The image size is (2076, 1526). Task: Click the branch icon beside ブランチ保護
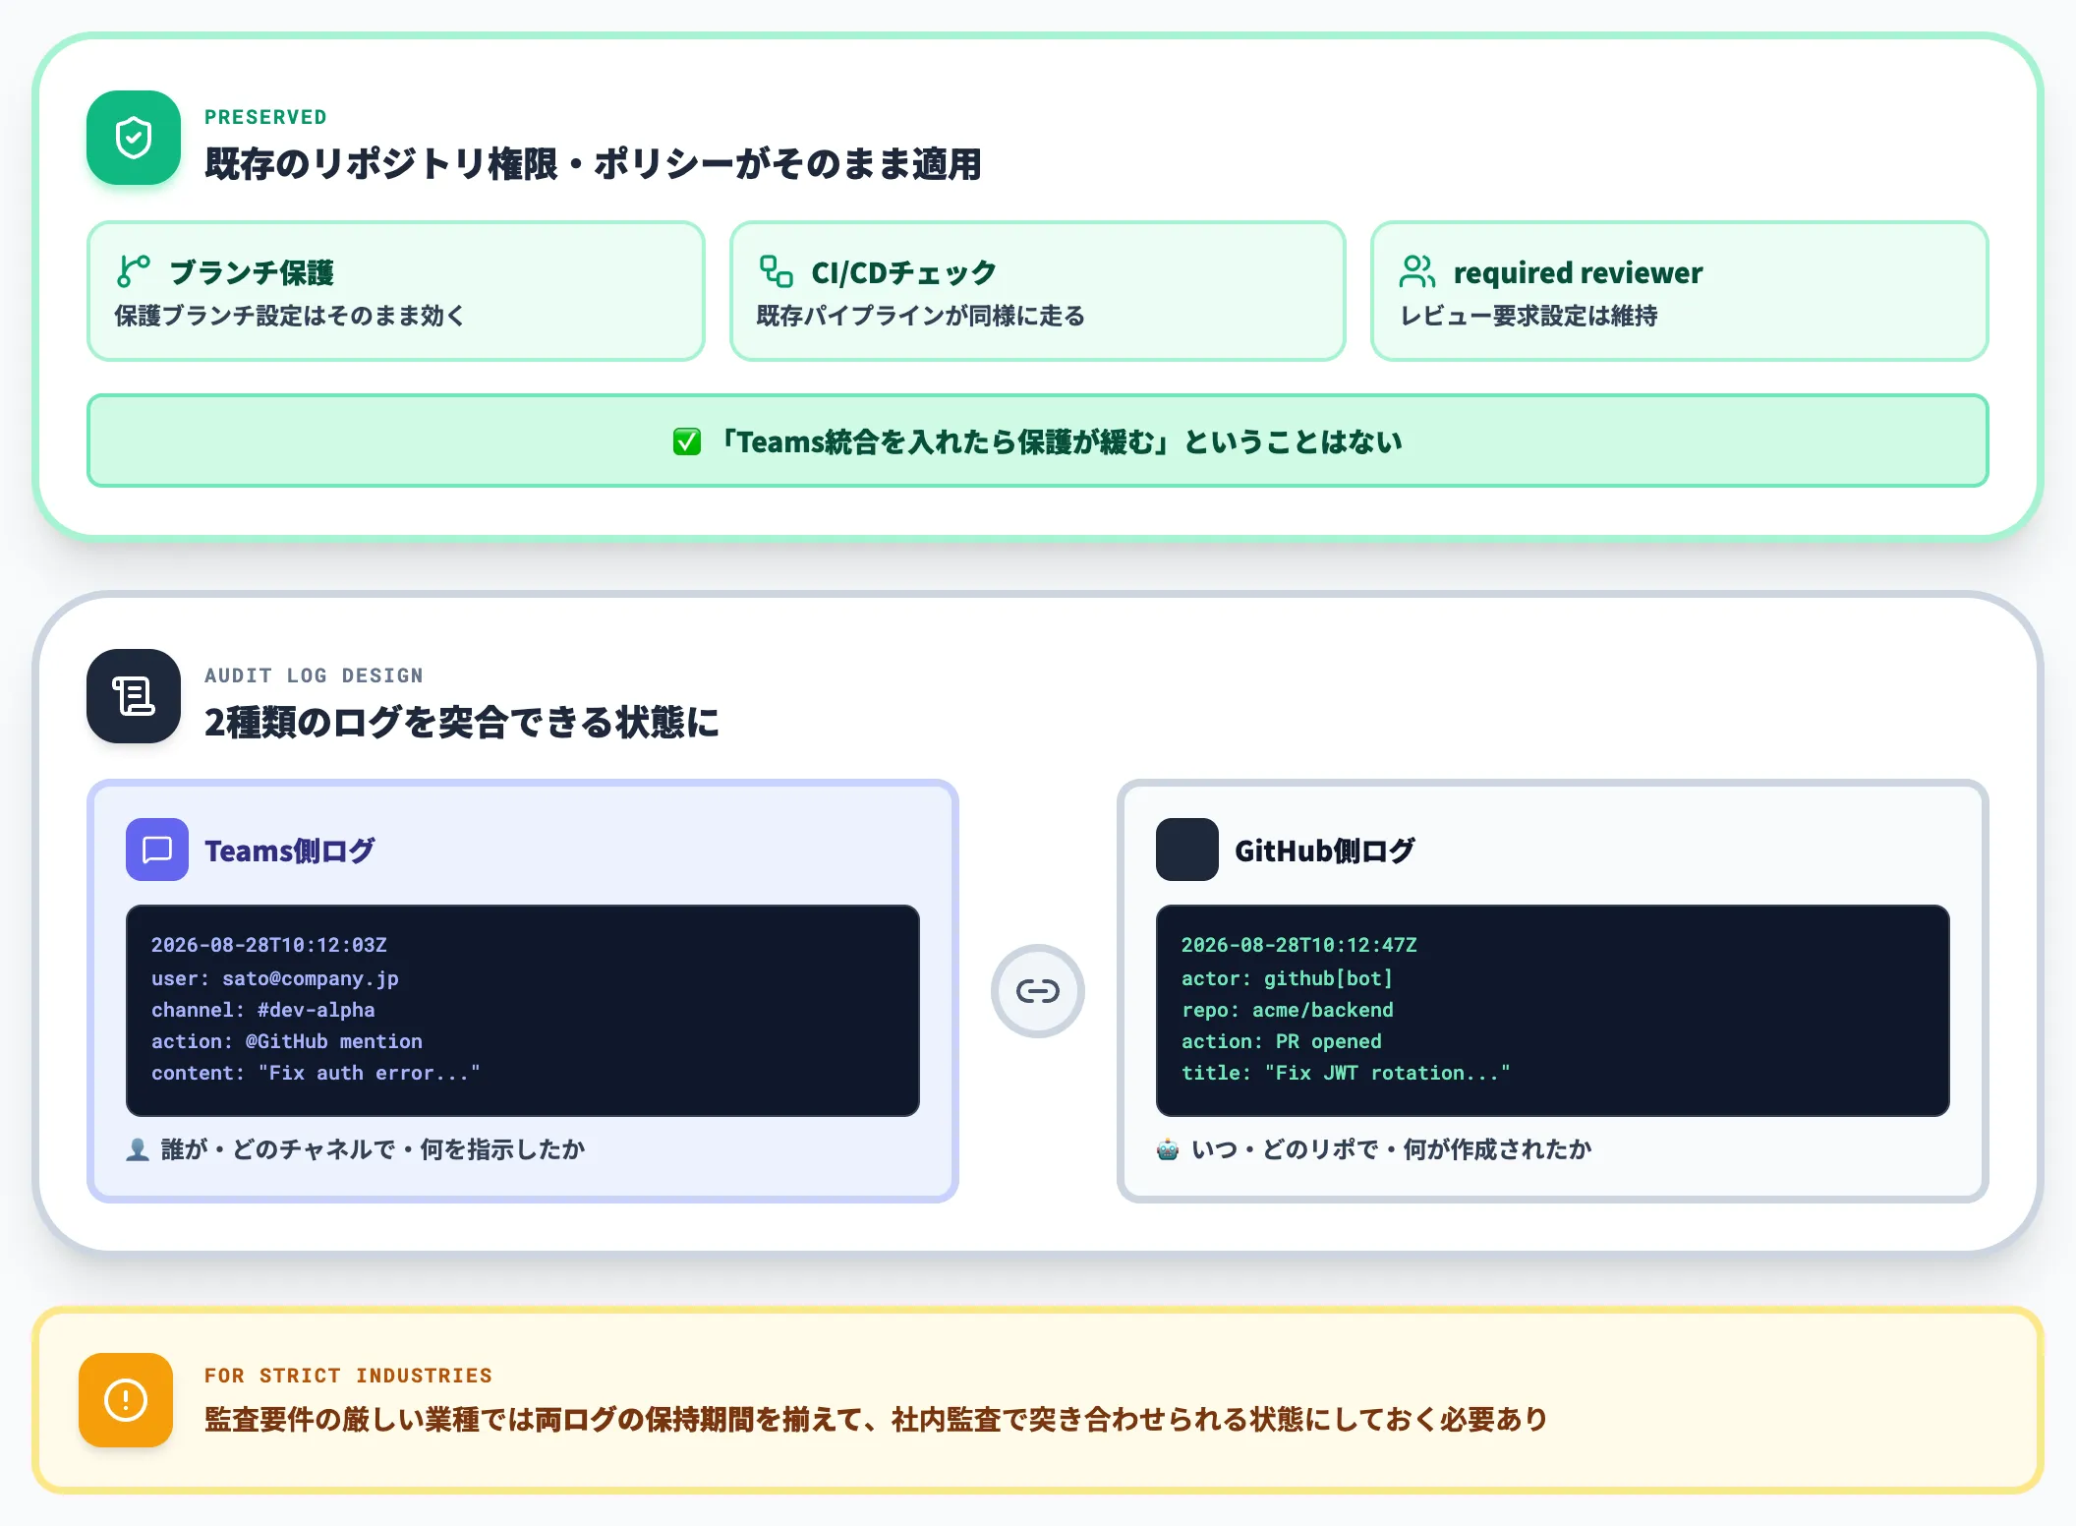coord(133,270)
